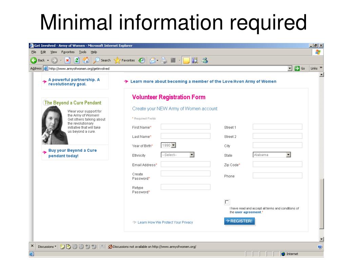Click the Internet zone globe in status bar
This screenshot has height=260, width=347.
click(x=283, y=254)
